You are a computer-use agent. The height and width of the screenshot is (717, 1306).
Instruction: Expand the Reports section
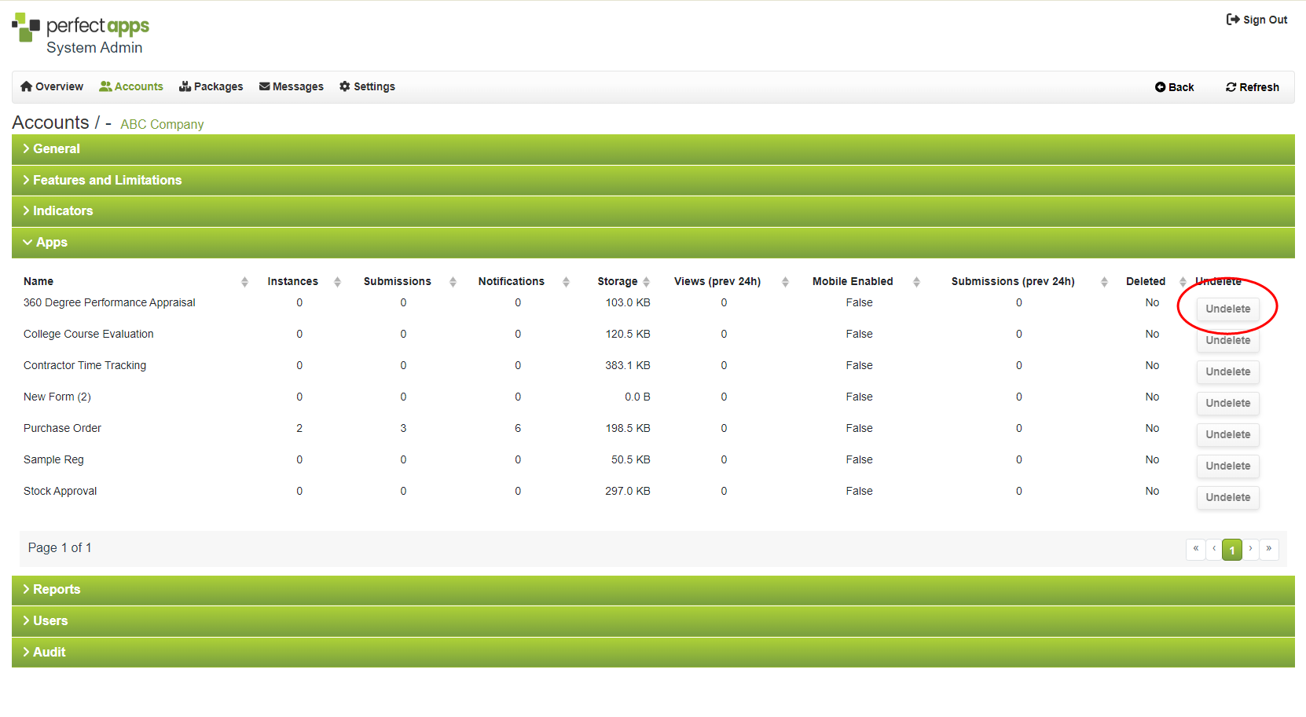point(653,590)
